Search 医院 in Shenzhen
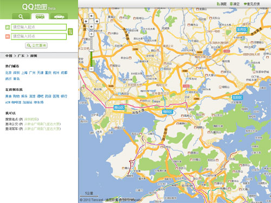This screenshot has width=271, height=203. point(56,96)
